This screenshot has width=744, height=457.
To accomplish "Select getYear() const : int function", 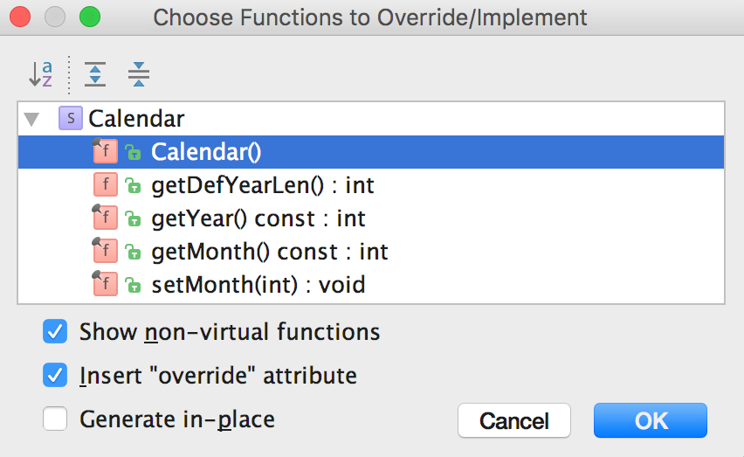I will [x=258, y=218].
